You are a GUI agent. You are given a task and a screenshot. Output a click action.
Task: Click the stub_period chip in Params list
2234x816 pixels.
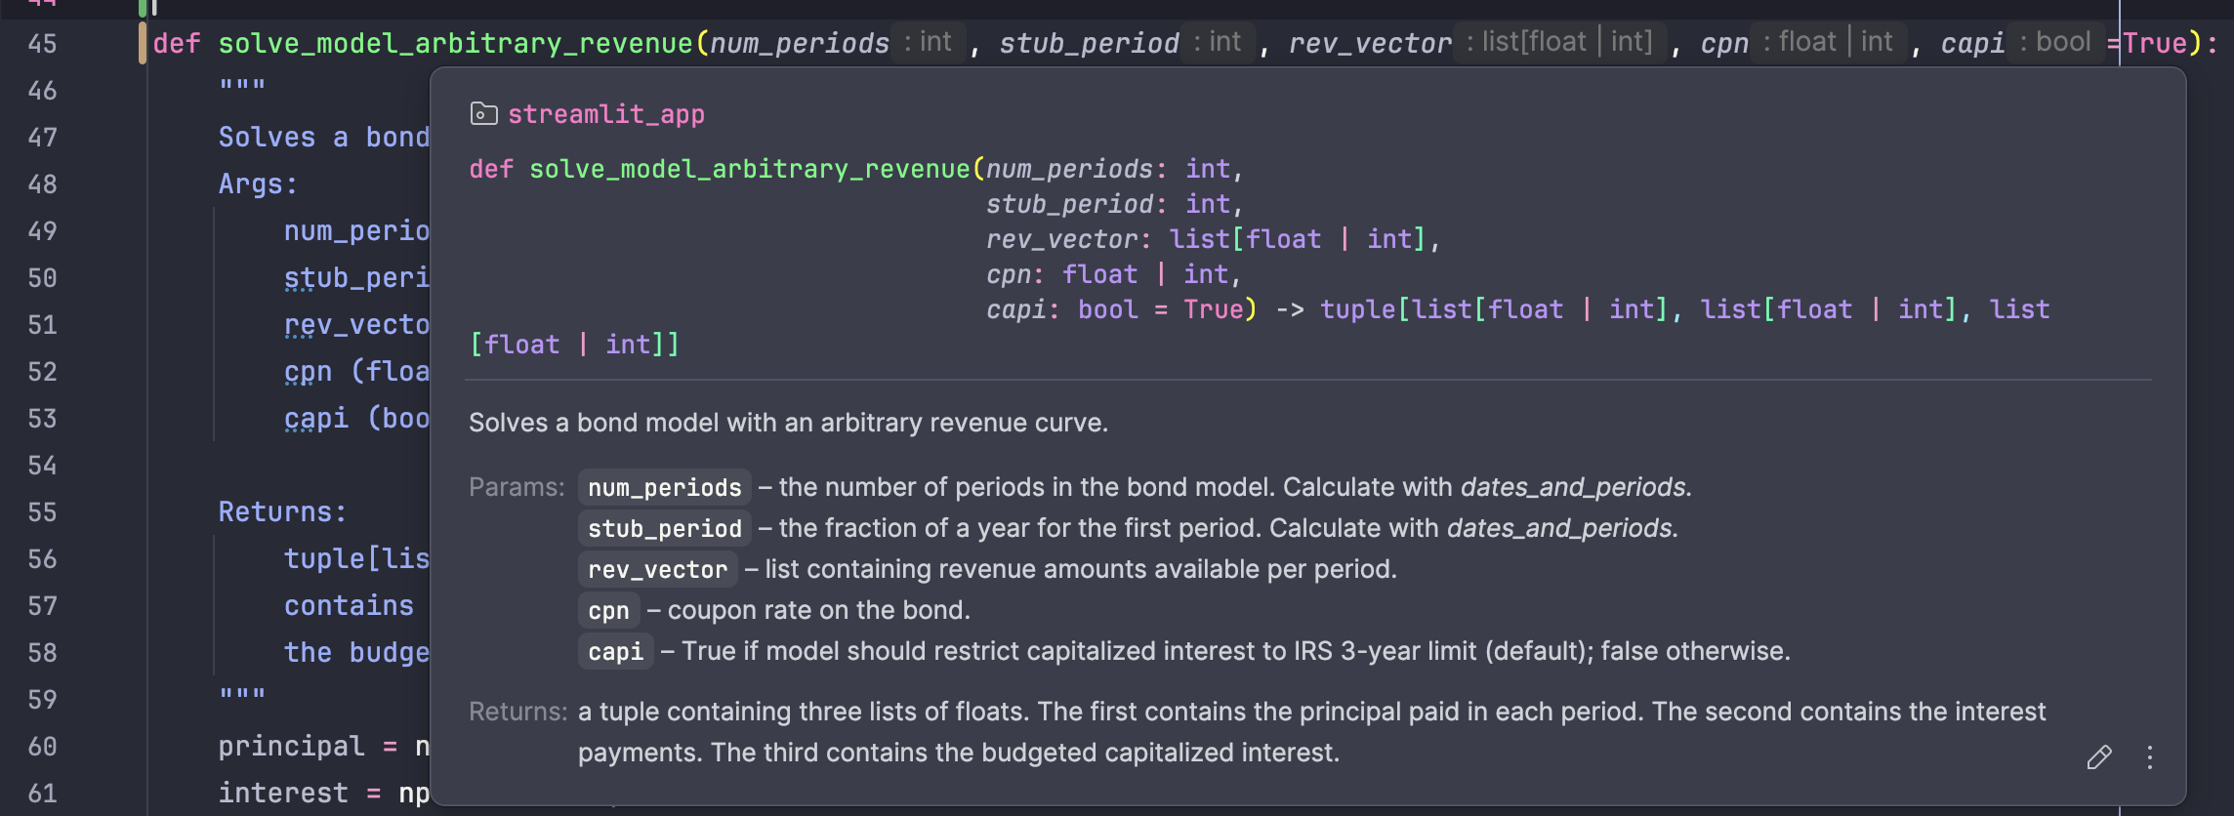[x=664, y=528]
